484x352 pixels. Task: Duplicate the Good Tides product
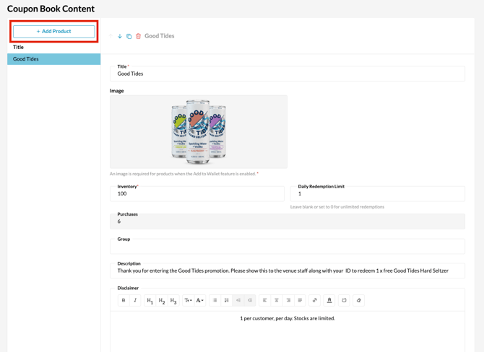[x=129, y=36]
